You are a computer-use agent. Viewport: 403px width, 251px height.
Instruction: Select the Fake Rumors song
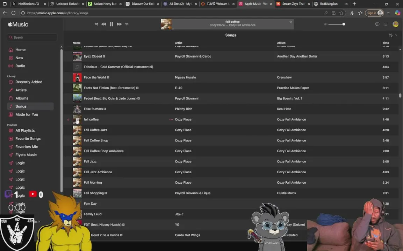[93, 109]
